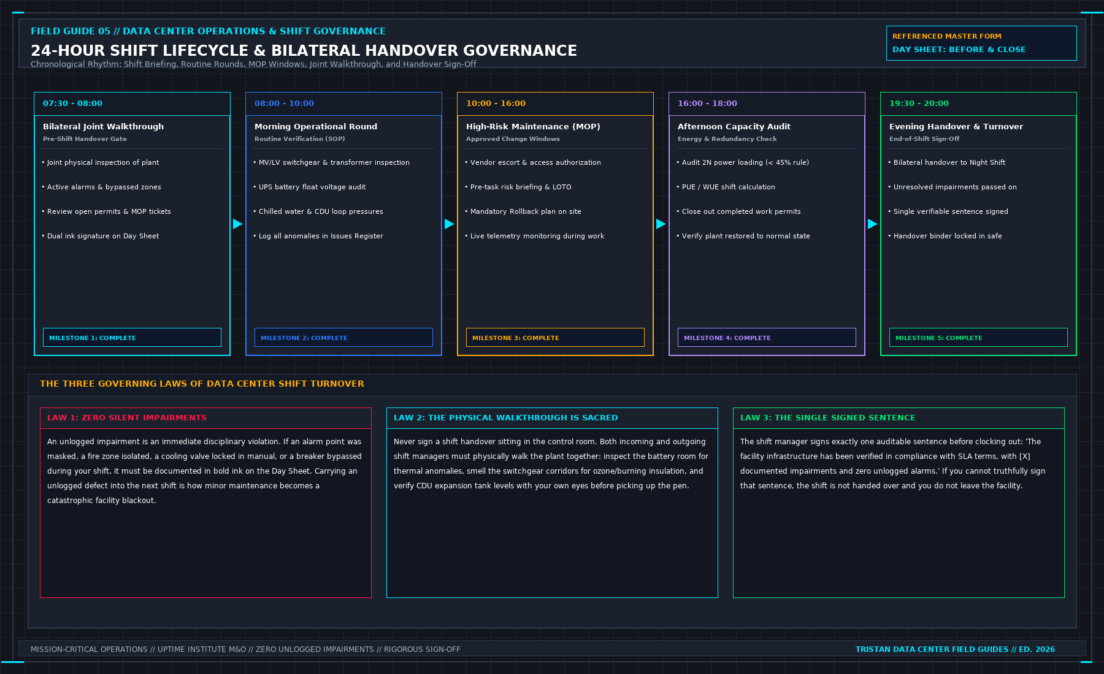
Task: Click the Bilateral Joint Walkthrough title
Action: (103, 126)
